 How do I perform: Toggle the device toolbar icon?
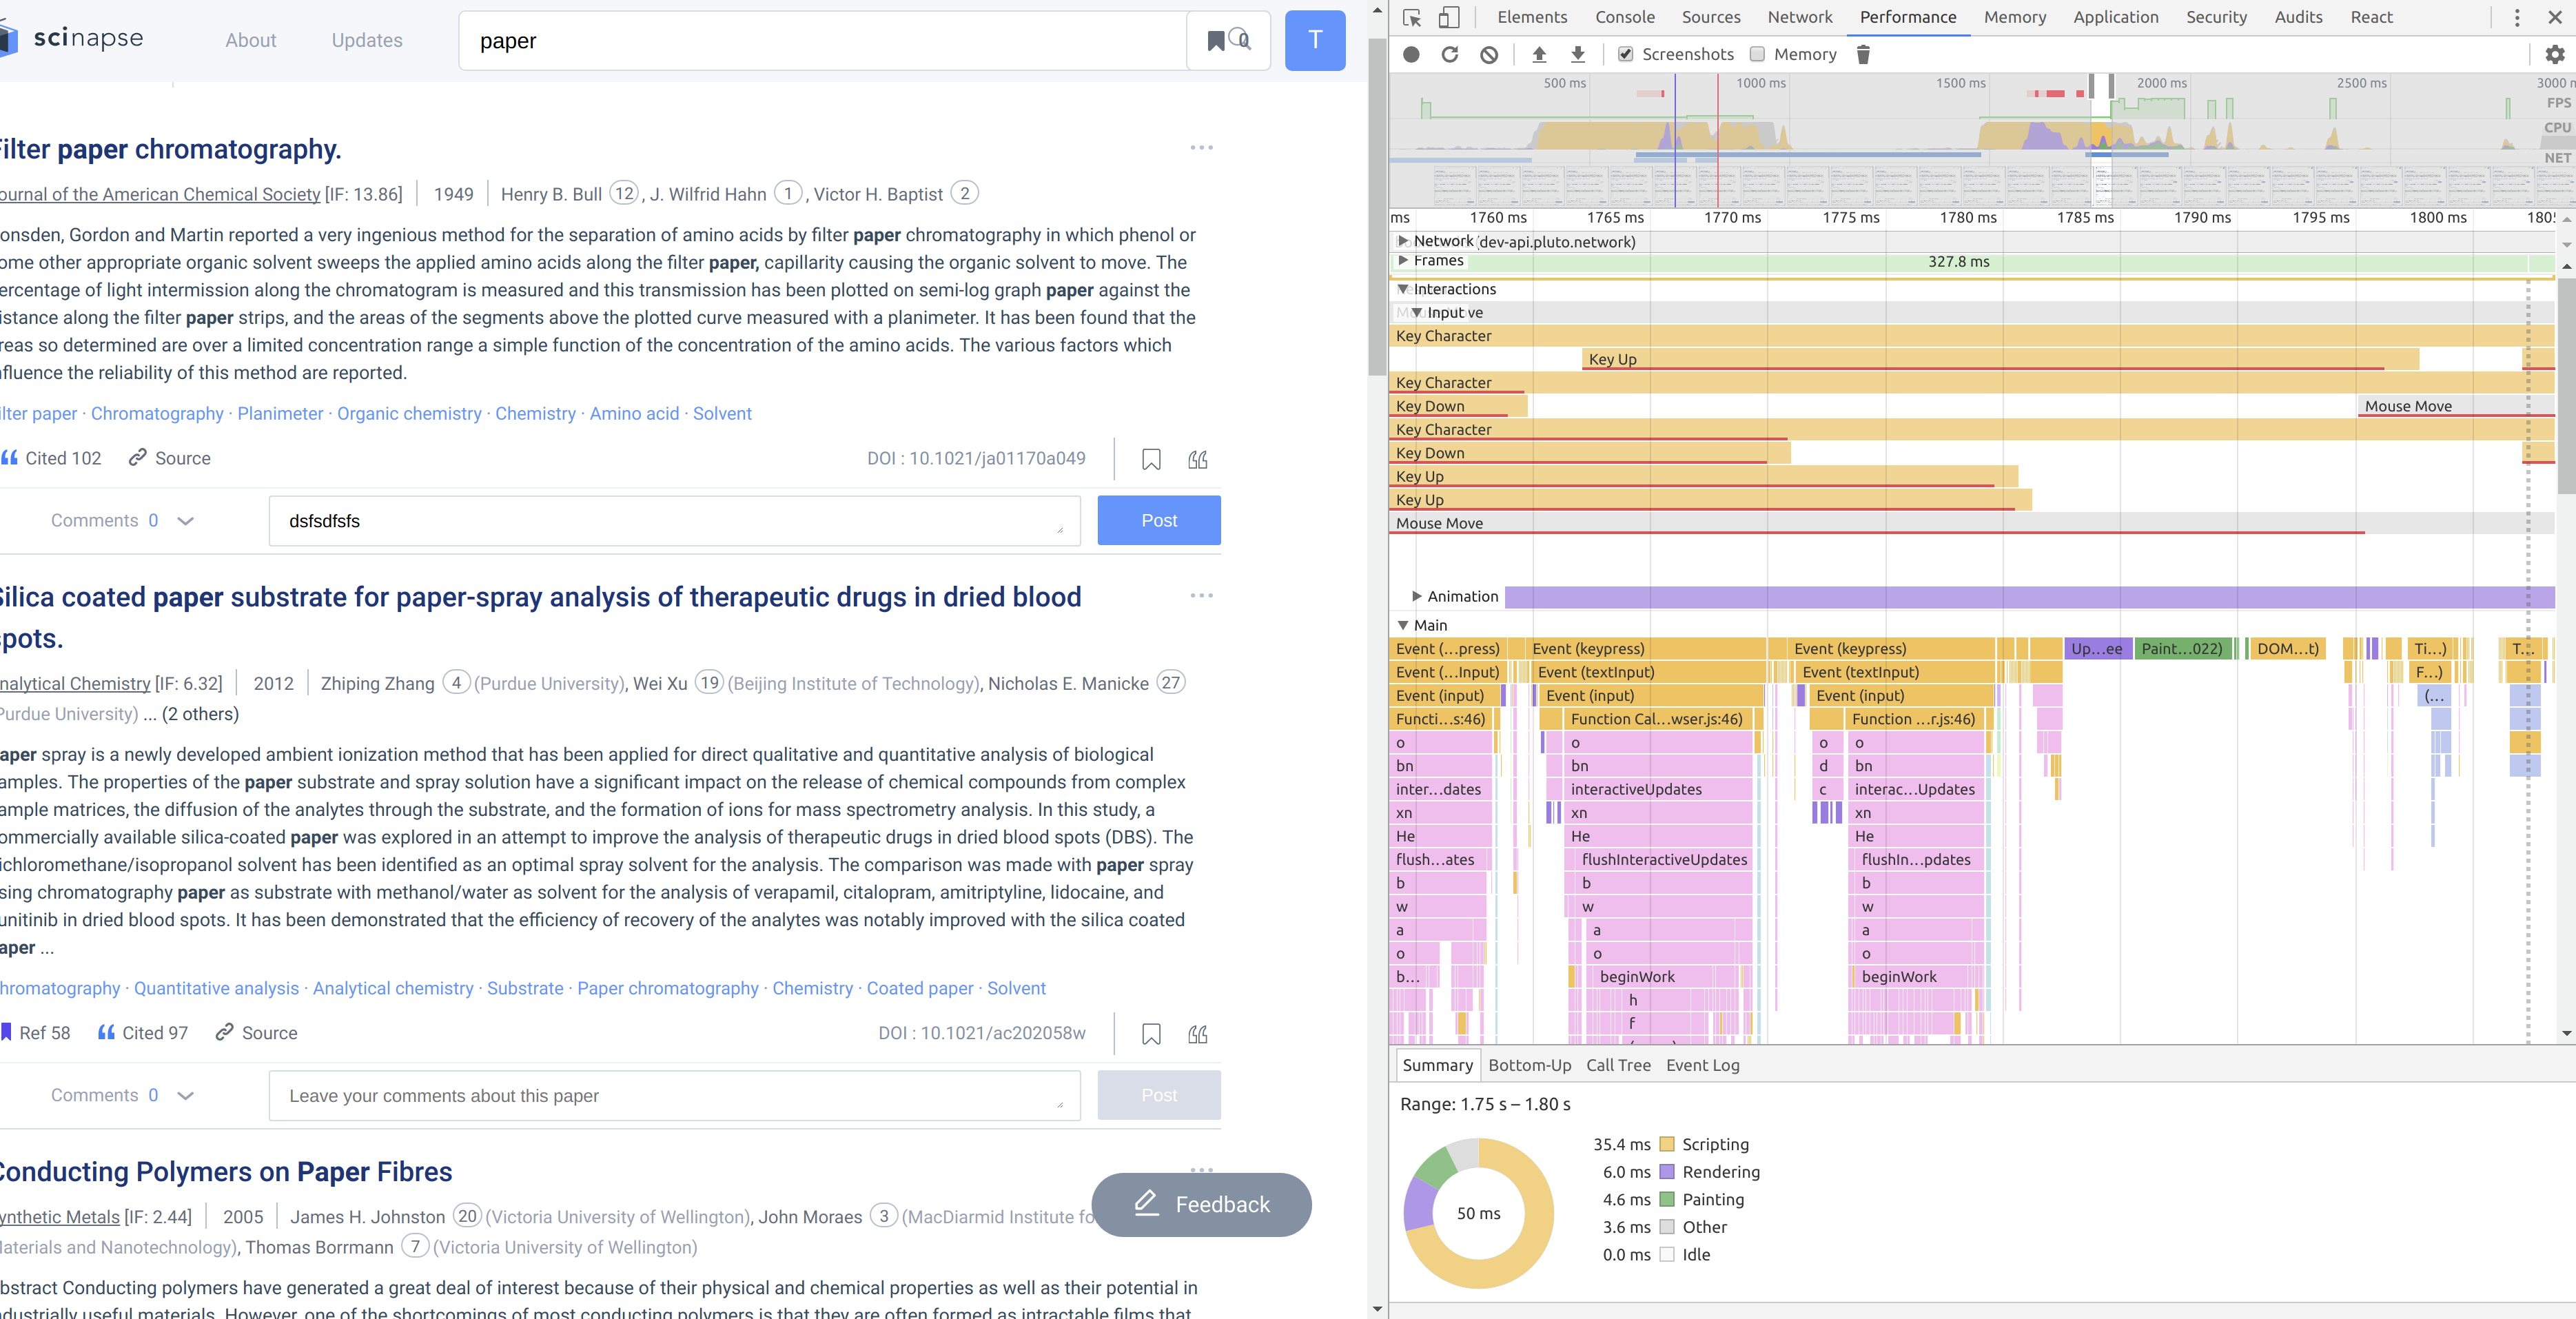pos(1449,17)
